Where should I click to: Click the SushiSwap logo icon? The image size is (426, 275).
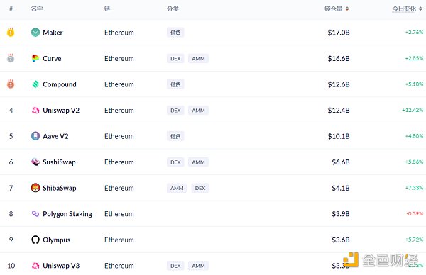pos(35,162)
